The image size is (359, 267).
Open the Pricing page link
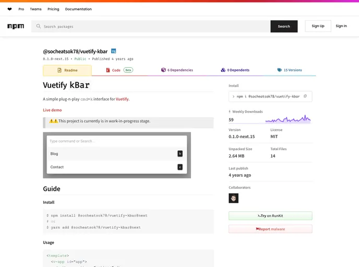(x=53, y=9)
